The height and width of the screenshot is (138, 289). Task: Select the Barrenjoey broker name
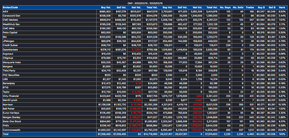click(x=9, y=83)
